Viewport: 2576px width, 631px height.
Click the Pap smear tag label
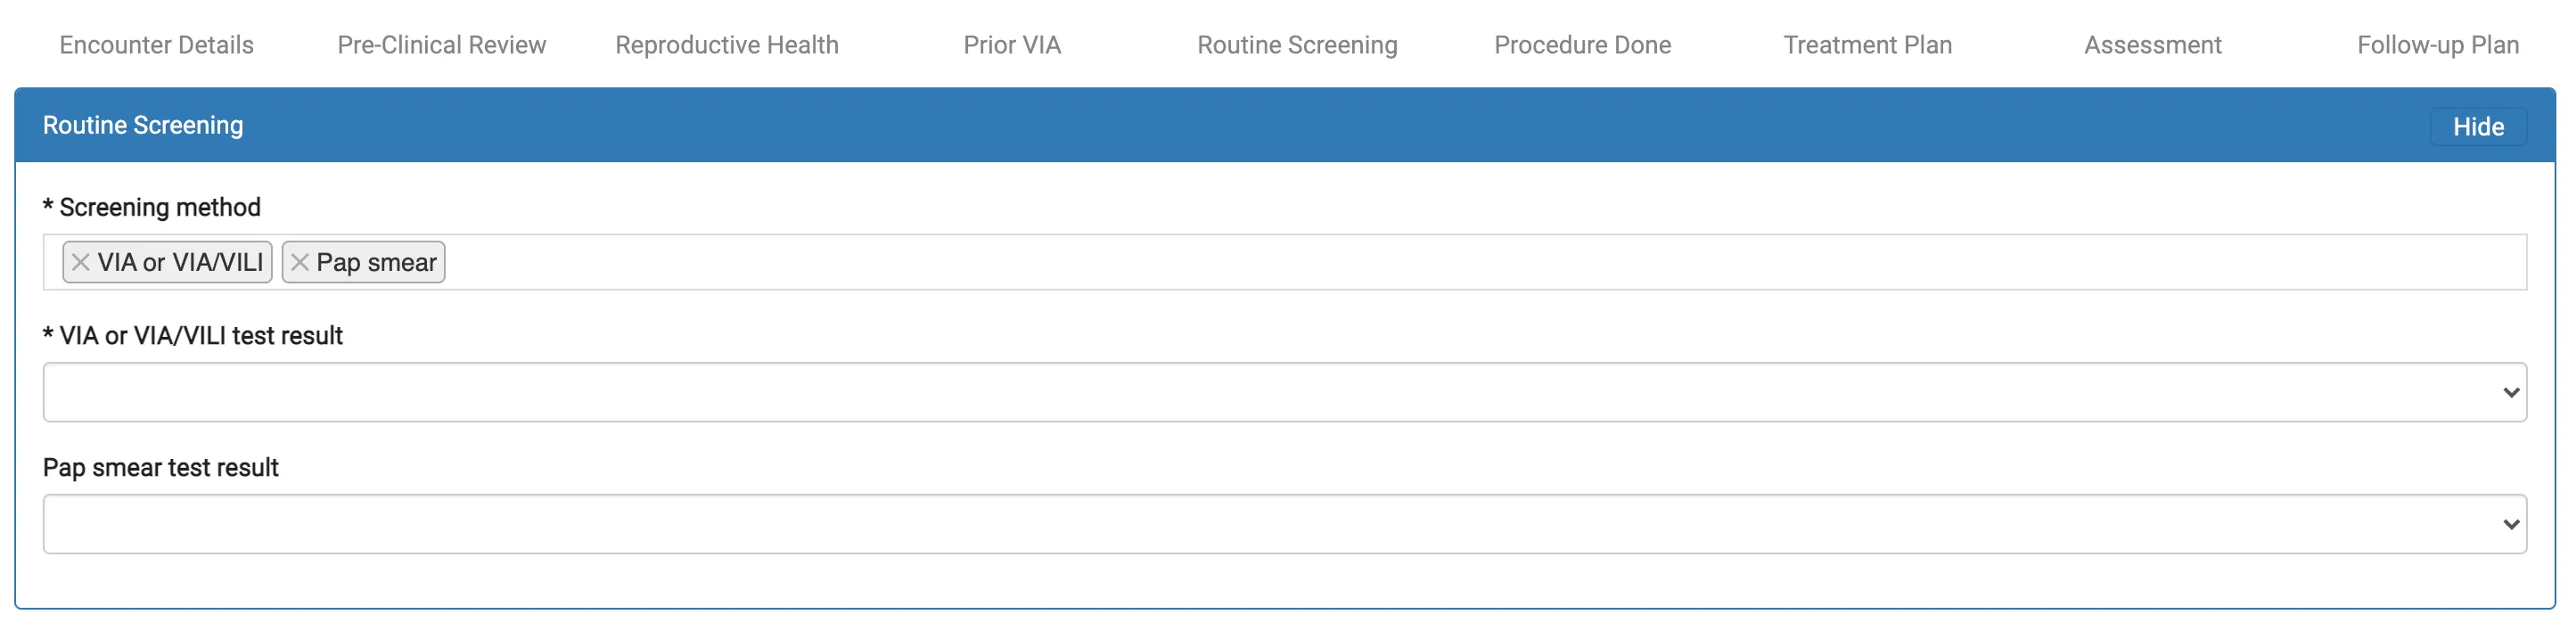pyautogui.click(x=376, y=262)
